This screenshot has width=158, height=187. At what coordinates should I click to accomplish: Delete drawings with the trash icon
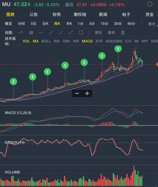pyautogui.click(x=123, y=32)
